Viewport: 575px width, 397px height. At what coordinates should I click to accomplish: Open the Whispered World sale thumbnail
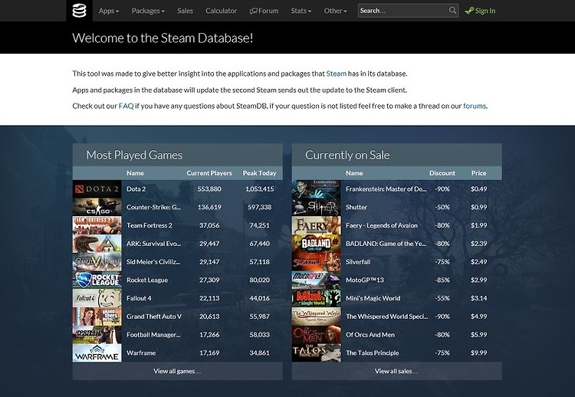316,317
